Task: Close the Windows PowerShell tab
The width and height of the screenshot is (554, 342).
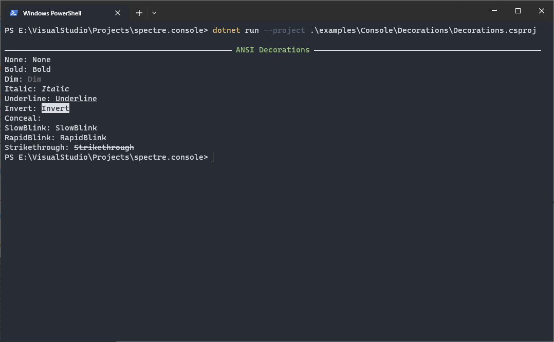Action: [x=118, y=13]
